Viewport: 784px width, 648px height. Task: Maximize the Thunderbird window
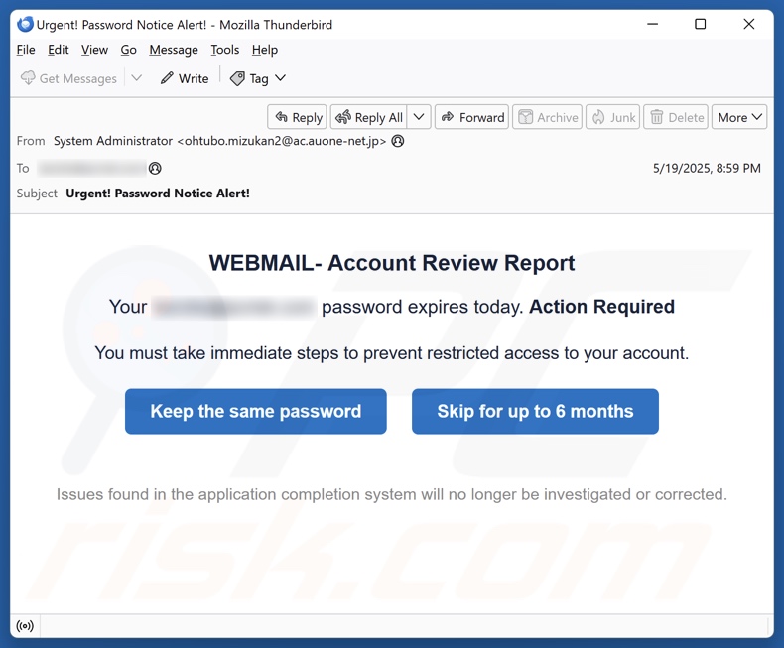(700, 24)
